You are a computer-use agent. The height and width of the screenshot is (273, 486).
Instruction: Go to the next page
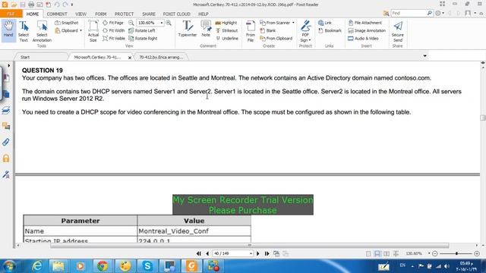pos(258,253)
